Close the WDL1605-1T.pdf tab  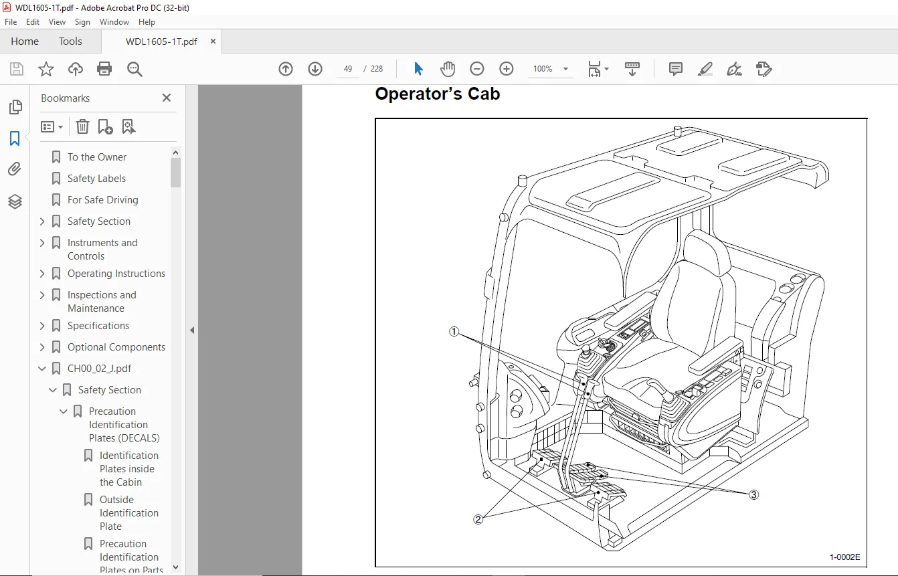coord(213,41)
